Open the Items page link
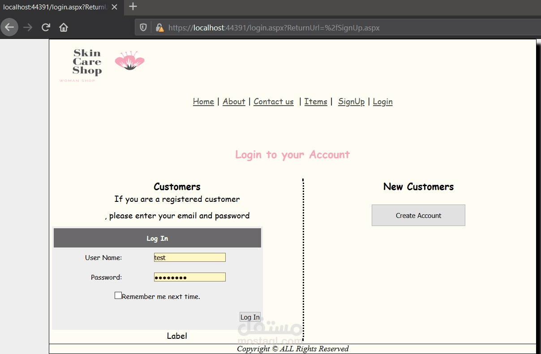The width and height of the screenshot is (541, 354). point(316,102)
